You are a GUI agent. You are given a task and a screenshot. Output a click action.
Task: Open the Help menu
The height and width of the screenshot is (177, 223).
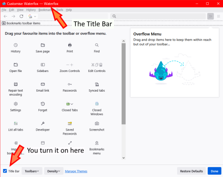(69, 10)
